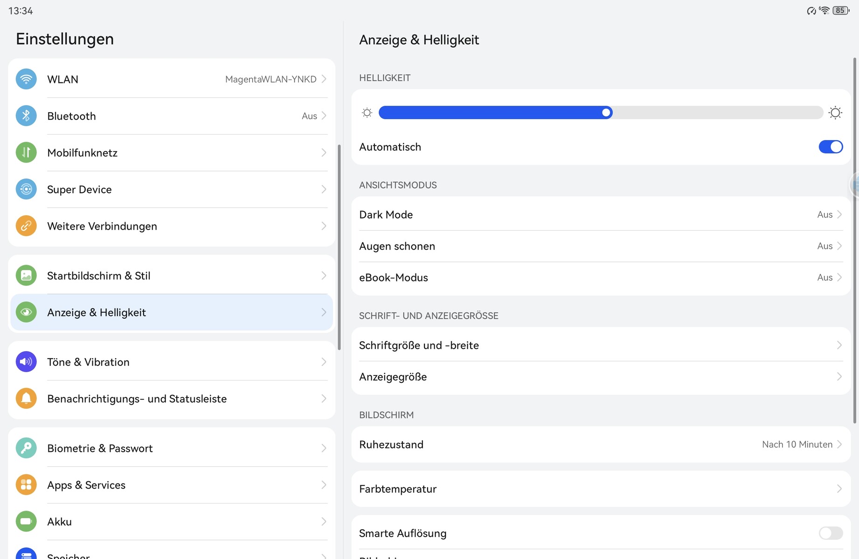Screen dimensions: 859x559
Task: Tap the Biometrie & Passwort key icon
Action: pos(26,448)
